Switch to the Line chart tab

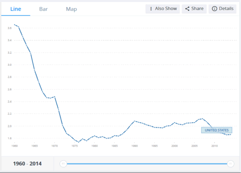15,9
